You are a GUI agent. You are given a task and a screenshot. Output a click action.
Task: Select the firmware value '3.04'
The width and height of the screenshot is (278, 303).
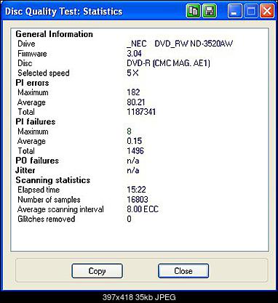(x=134, y=54)
